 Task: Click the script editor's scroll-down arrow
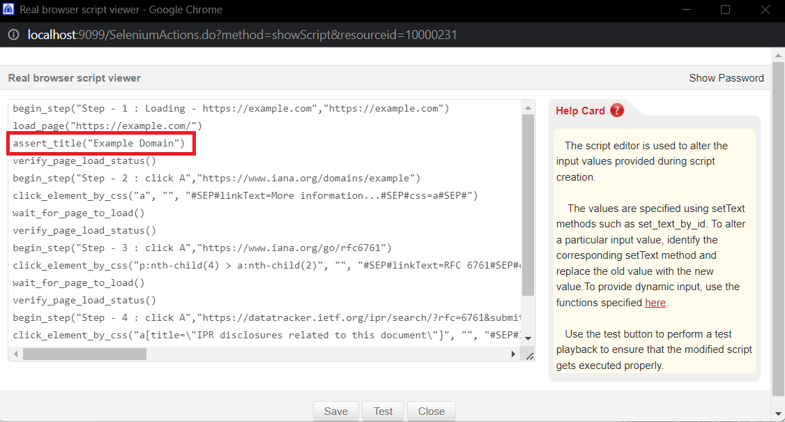pos(528,338)
